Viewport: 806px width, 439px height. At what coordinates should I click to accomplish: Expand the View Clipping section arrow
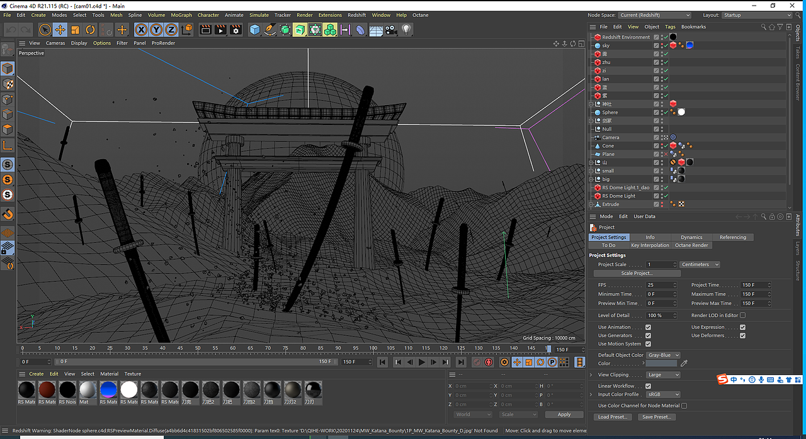pyautogui.click(x=591, y=375)
